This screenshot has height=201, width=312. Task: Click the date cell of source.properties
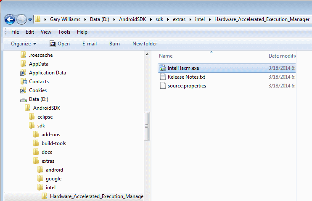(282, 86)
